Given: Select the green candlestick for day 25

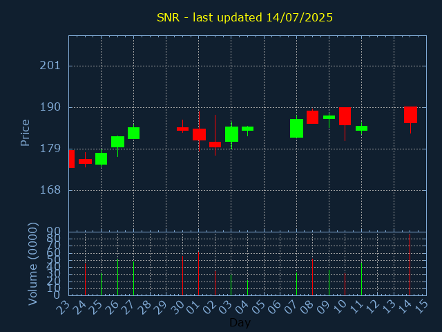Looking at the screenshot, I should tap(102, 158).
